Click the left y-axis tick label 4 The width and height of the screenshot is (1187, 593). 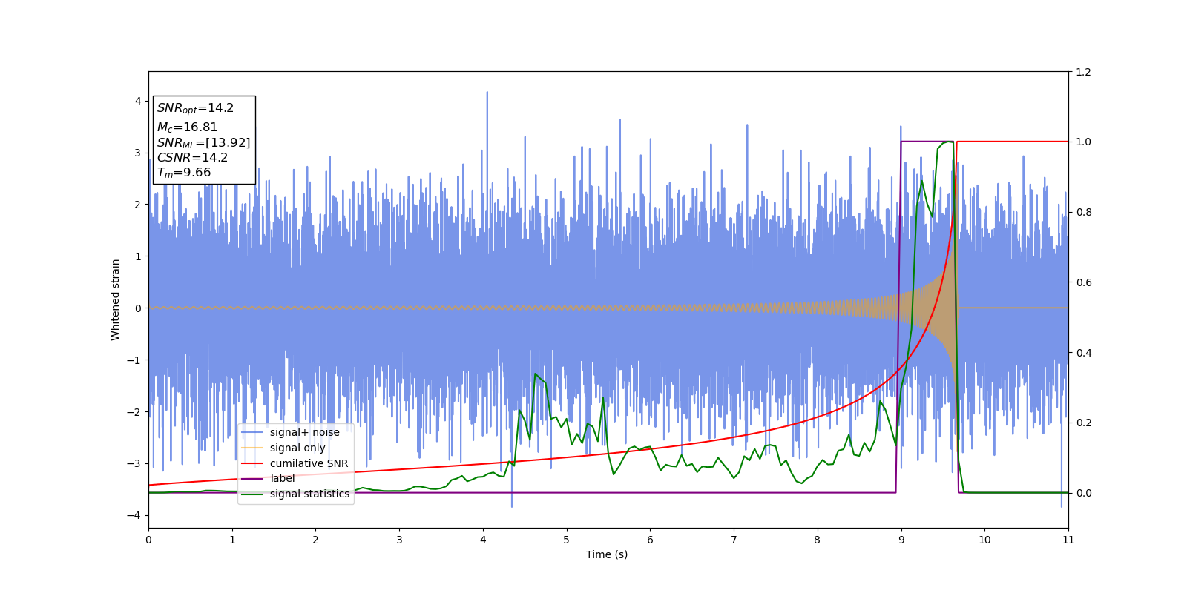pos(138,101)
